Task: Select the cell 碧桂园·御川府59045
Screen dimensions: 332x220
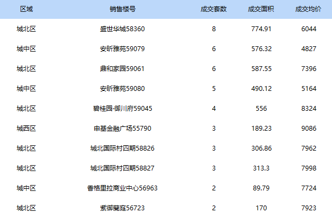Action: pyautogui.click(x=123, y=109)
